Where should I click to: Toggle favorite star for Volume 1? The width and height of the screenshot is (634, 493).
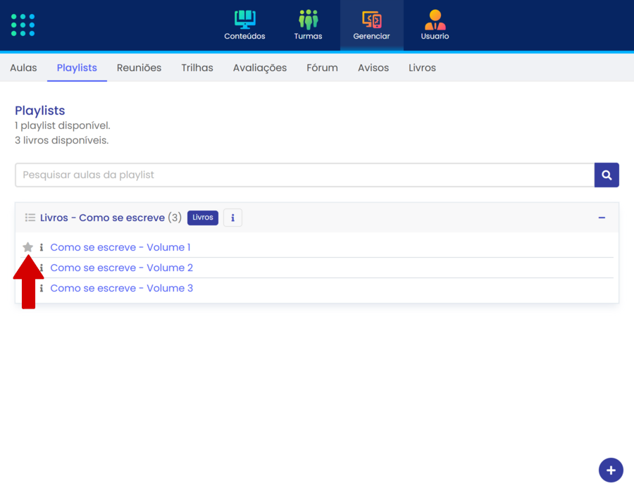tap(28, 247)
